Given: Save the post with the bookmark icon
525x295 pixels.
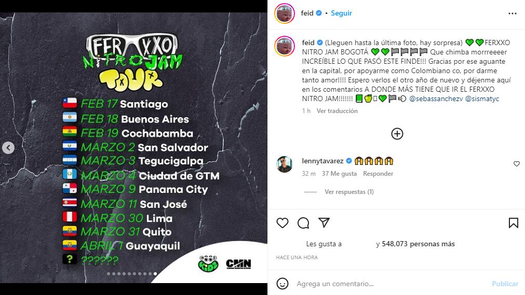Looking at the screenshot, I should [513, 223].
